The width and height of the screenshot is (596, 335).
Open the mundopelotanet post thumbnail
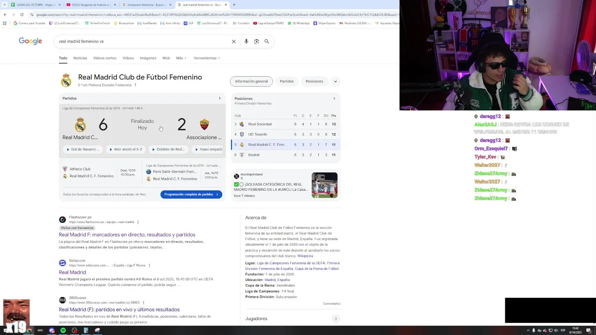tap(325, 185)
